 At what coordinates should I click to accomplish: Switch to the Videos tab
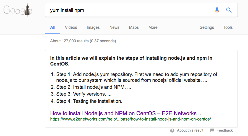pos(71,27)
